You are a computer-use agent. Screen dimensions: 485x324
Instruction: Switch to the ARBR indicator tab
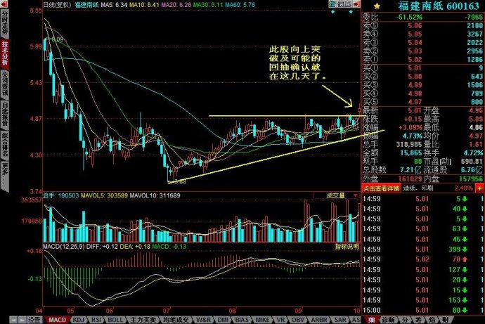tap(319, 320)
